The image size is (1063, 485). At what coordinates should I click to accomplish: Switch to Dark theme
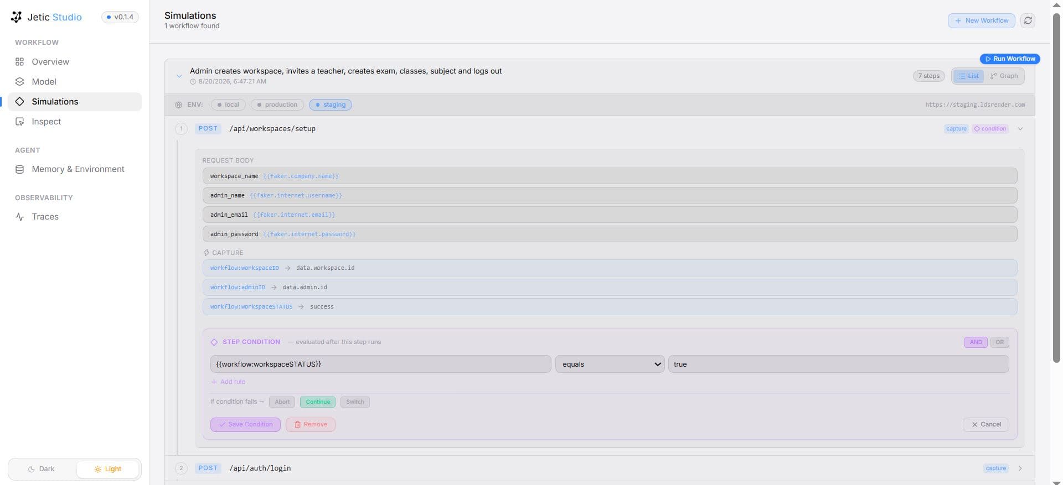(42, 469)
